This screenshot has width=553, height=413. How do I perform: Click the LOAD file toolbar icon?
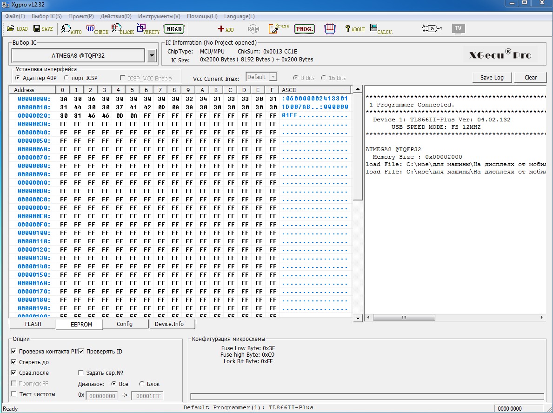[x=17, y=29]
